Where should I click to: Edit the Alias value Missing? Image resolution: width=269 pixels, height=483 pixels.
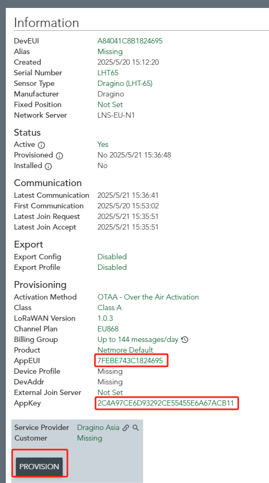tap(110, 51)
